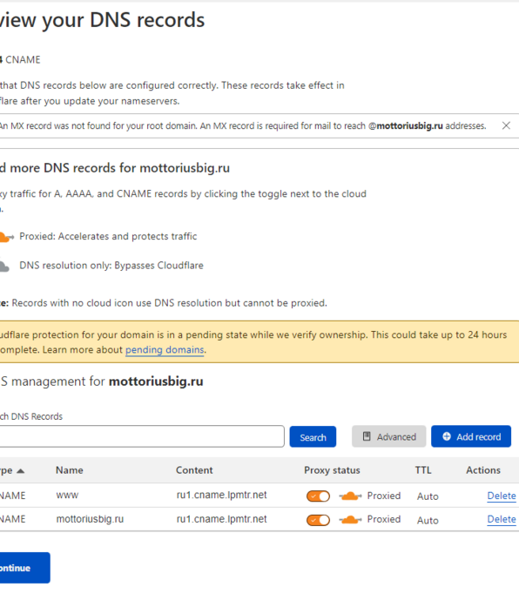Toggle proxy status off for www record

(x=318, y=496)
